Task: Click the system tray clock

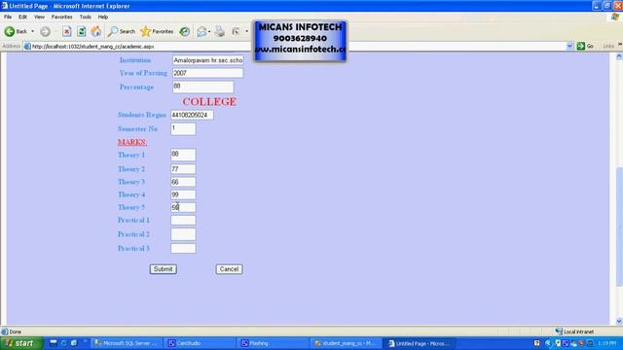Action: (606, 343)
